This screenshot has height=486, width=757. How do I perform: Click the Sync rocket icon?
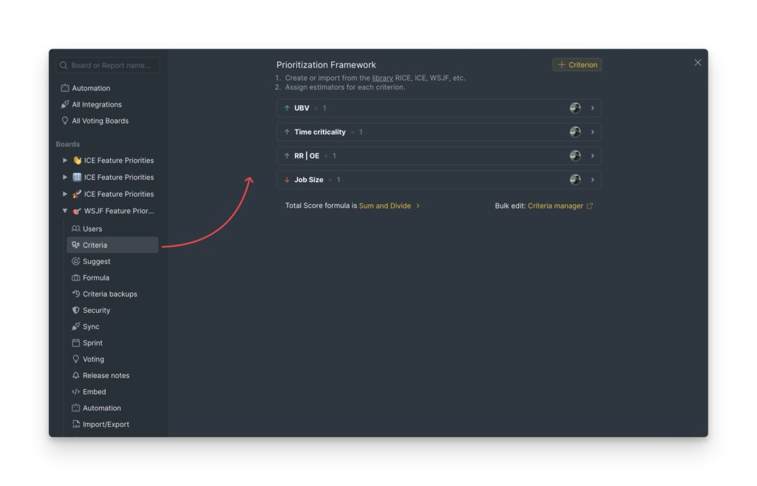[x=75, y=326]
